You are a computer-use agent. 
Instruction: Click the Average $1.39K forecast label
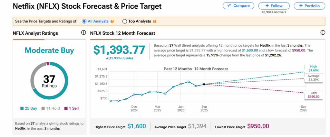314,78
